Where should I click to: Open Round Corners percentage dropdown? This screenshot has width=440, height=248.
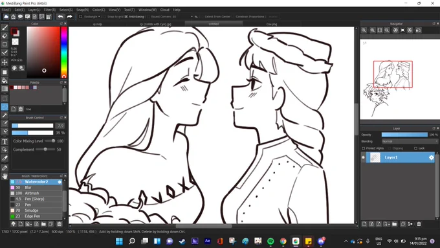[192, 17]
